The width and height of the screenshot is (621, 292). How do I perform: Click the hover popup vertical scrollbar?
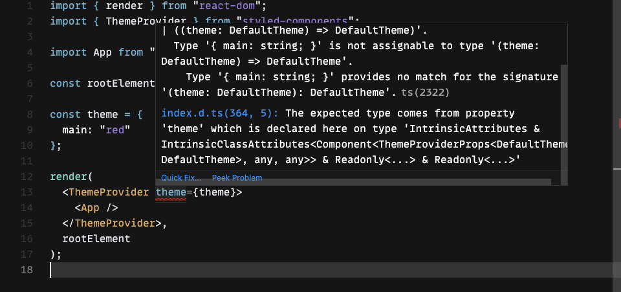tap(564, 122)
